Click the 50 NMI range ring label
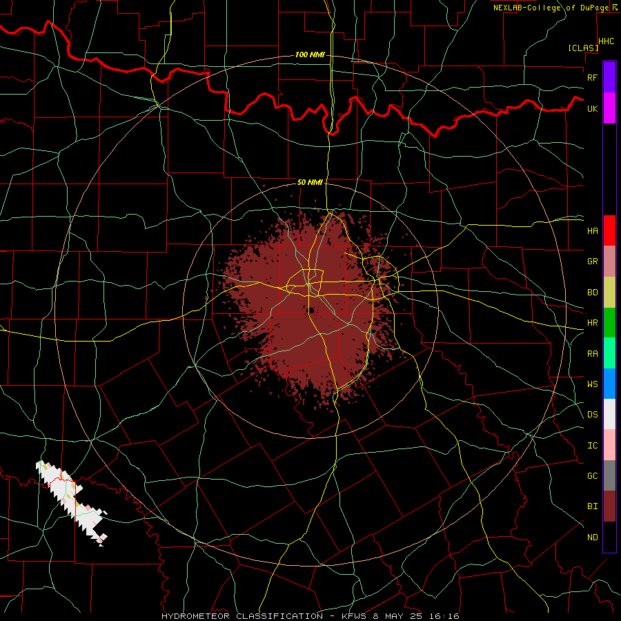This screenshot has width=621, height=621. 310,182
